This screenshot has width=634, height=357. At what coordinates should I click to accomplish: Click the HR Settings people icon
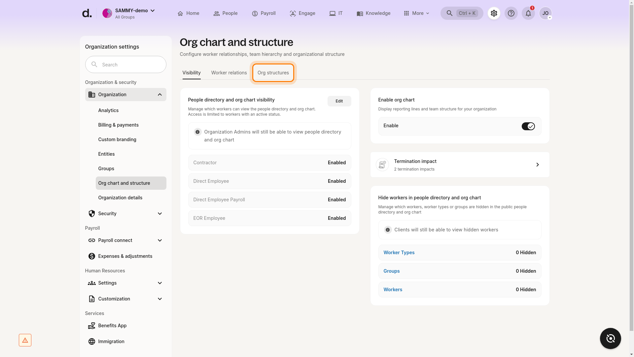tap(92, 283)
